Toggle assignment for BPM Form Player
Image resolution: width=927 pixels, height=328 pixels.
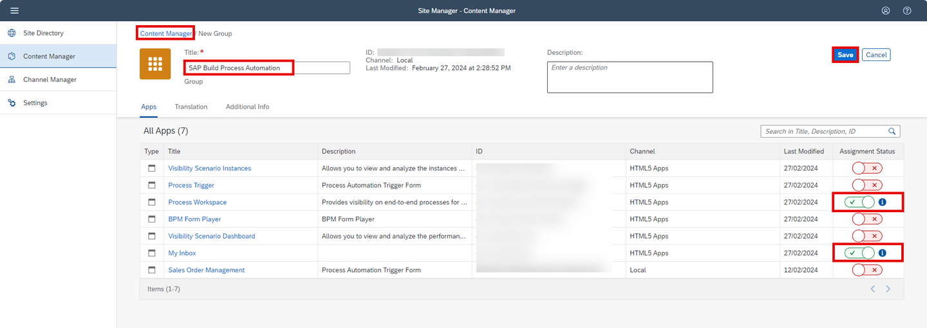click(x=867, y=219)
